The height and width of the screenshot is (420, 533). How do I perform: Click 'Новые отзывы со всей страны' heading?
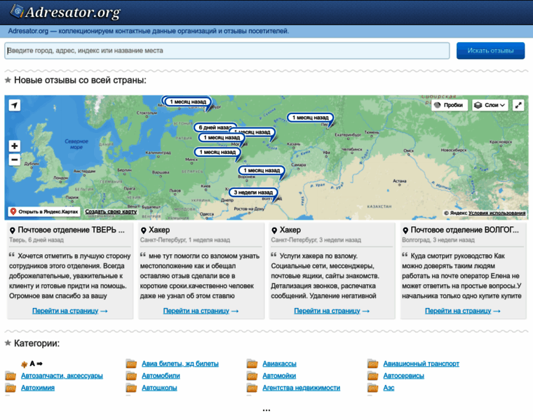point(80,80)
